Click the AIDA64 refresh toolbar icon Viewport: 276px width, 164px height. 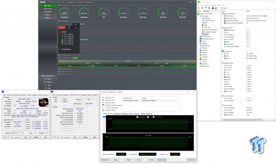pyautogui.click(x=209, y=8)
